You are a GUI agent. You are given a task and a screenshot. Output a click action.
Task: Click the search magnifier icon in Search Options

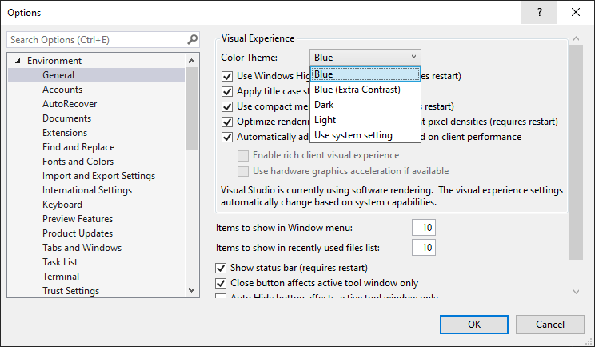pyautogui.click(x=192, y=39)
